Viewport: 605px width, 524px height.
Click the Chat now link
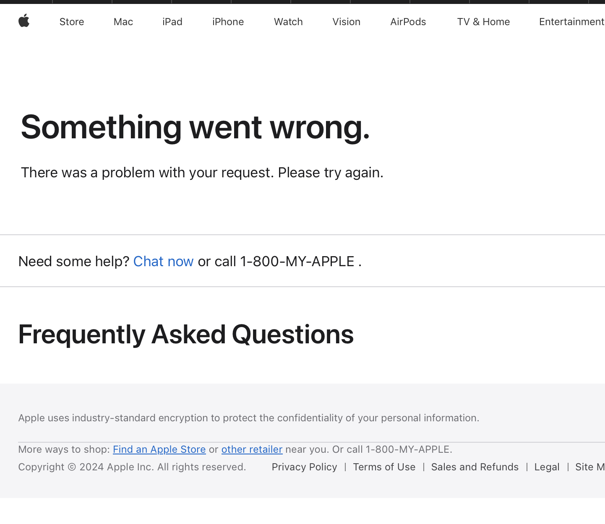[x=163, y=262]
